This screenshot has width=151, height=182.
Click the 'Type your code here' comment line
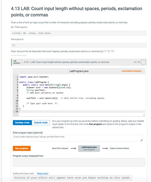point(42,103)
